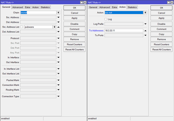Add Comment in left NAT Rule window

click(x=74, y=29)
